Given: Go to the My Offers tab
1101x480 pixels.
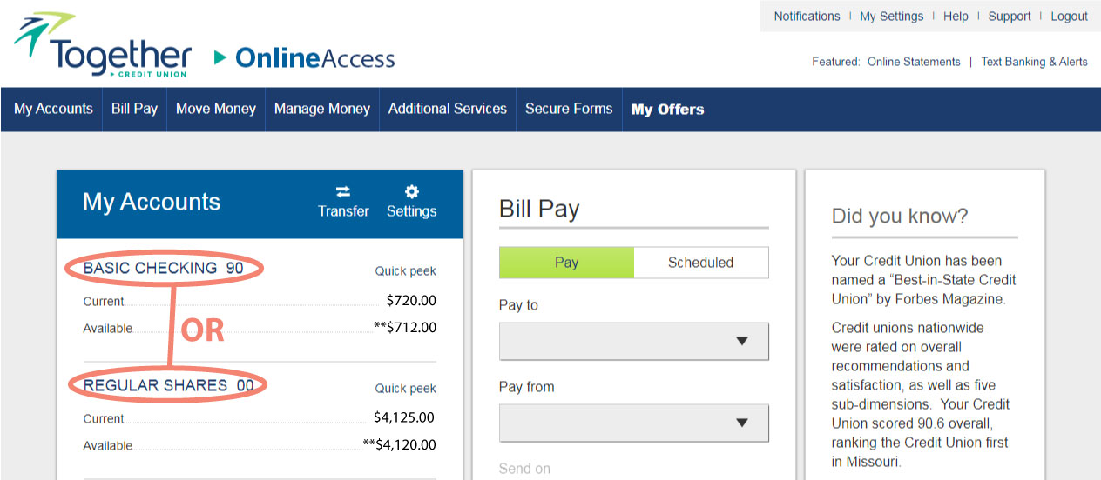Looking at the screenshot, I should 668,110.
